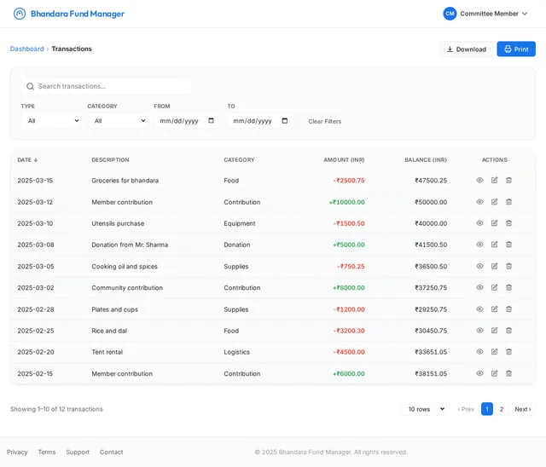Image resolution: width=546 pixels, height=467 pixels.
Task: Download the transactions report
Action: pos(467,49)
